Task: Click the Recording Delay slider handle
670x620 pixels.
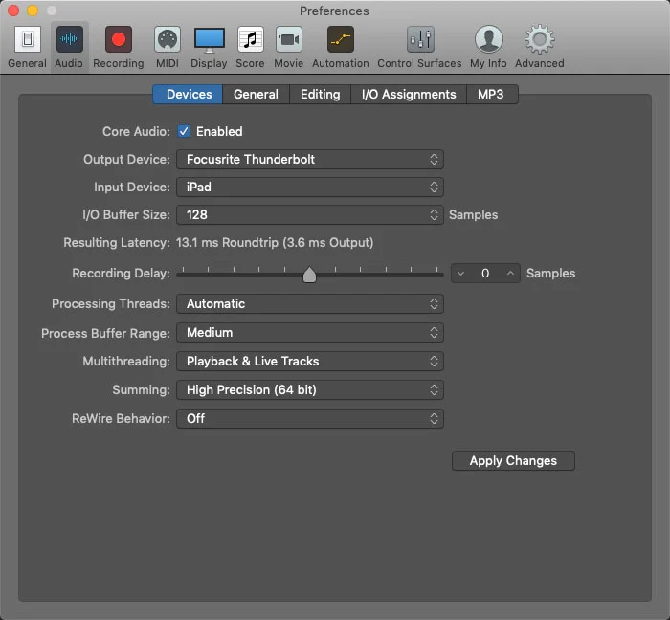Action: (x=309, y=275)
